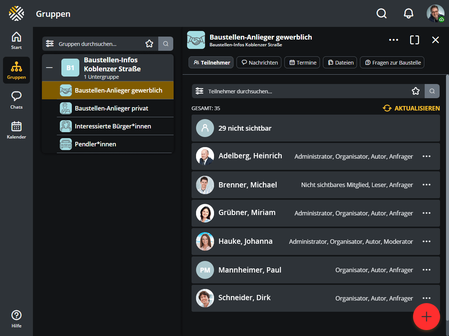Viewport: 449px width, 336px height.
Task: Open Chats from the sidebar
Action: pos(16,100)
